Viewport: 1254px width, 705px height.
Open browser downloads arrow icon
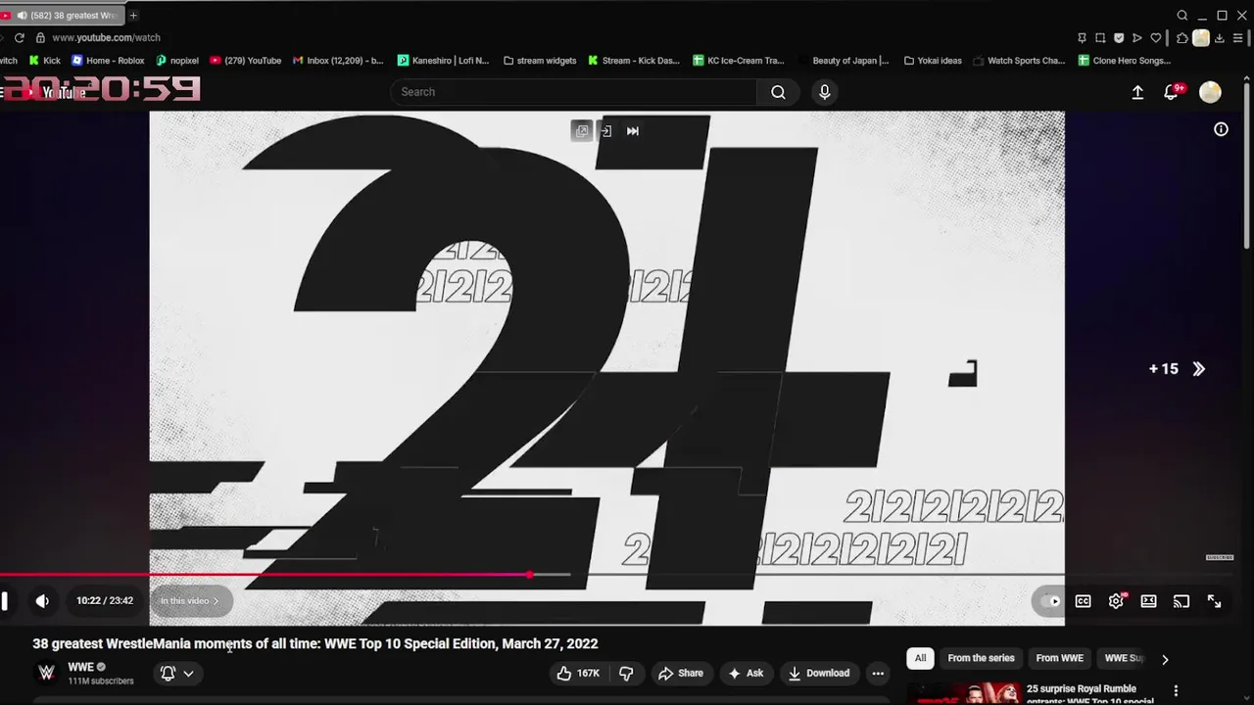(1220, 38)
